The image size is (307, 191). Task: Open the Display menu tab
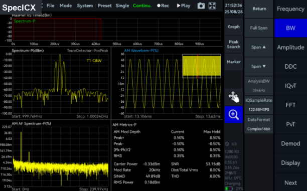pos(290,163)
